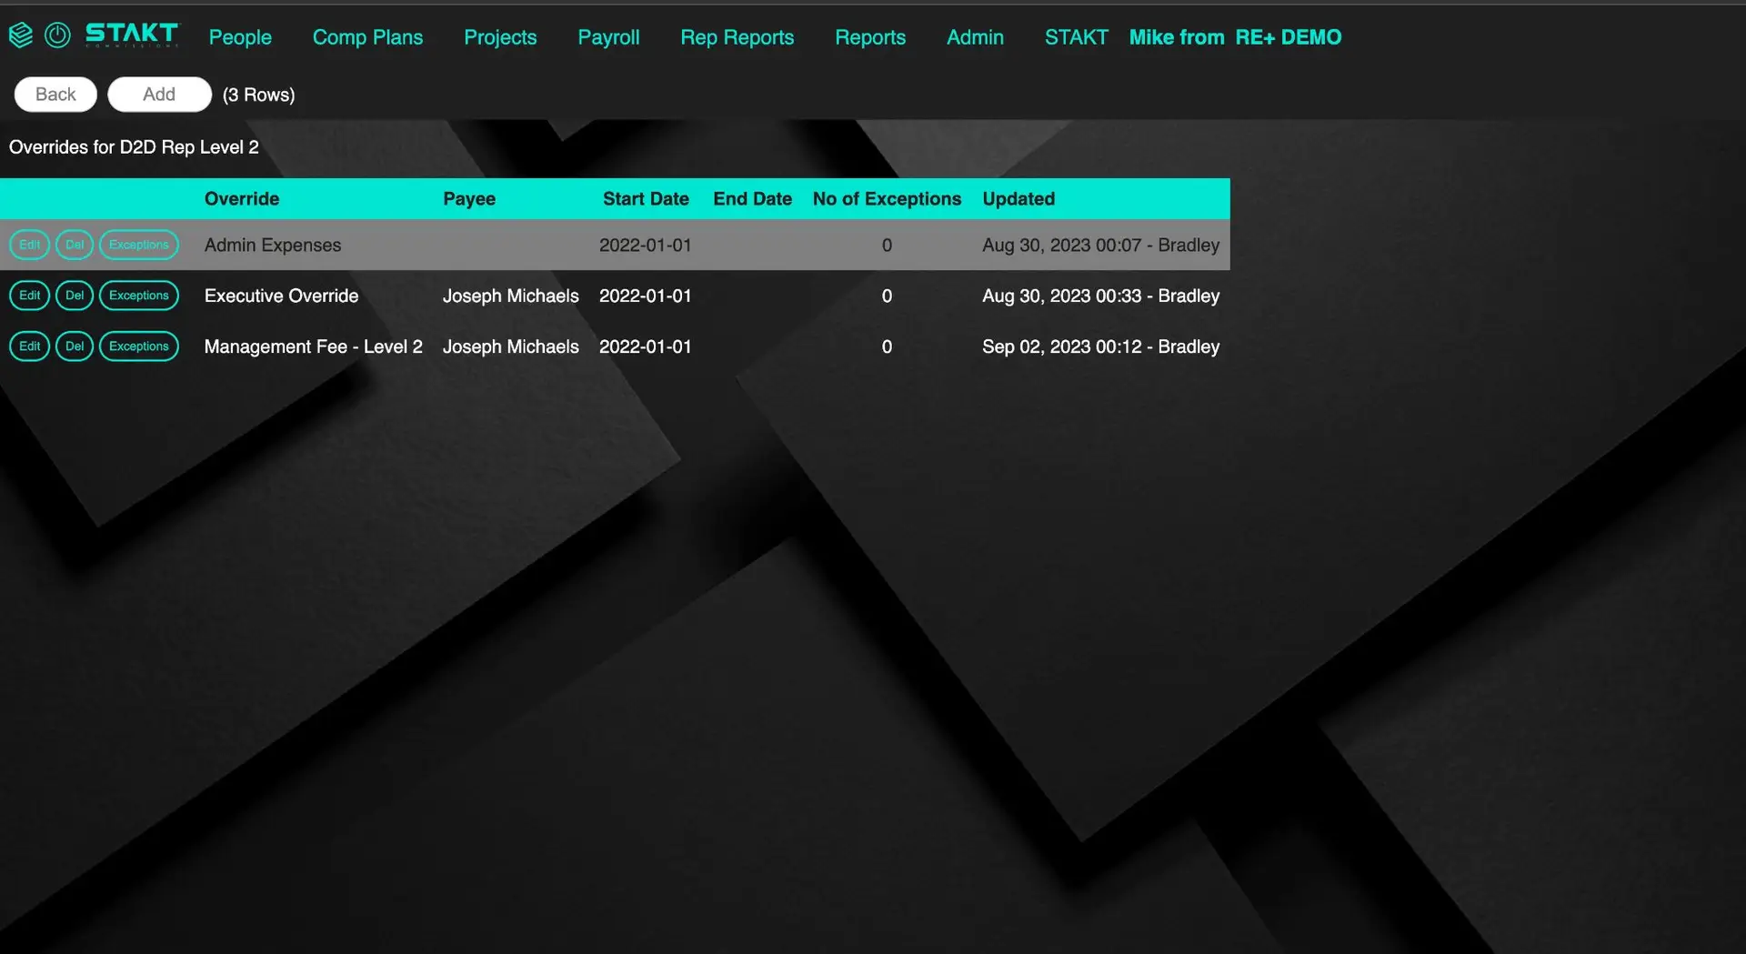1746x954 pixels.
Task: Click the stacked layers icon in the header
Action: pos(21,35)
